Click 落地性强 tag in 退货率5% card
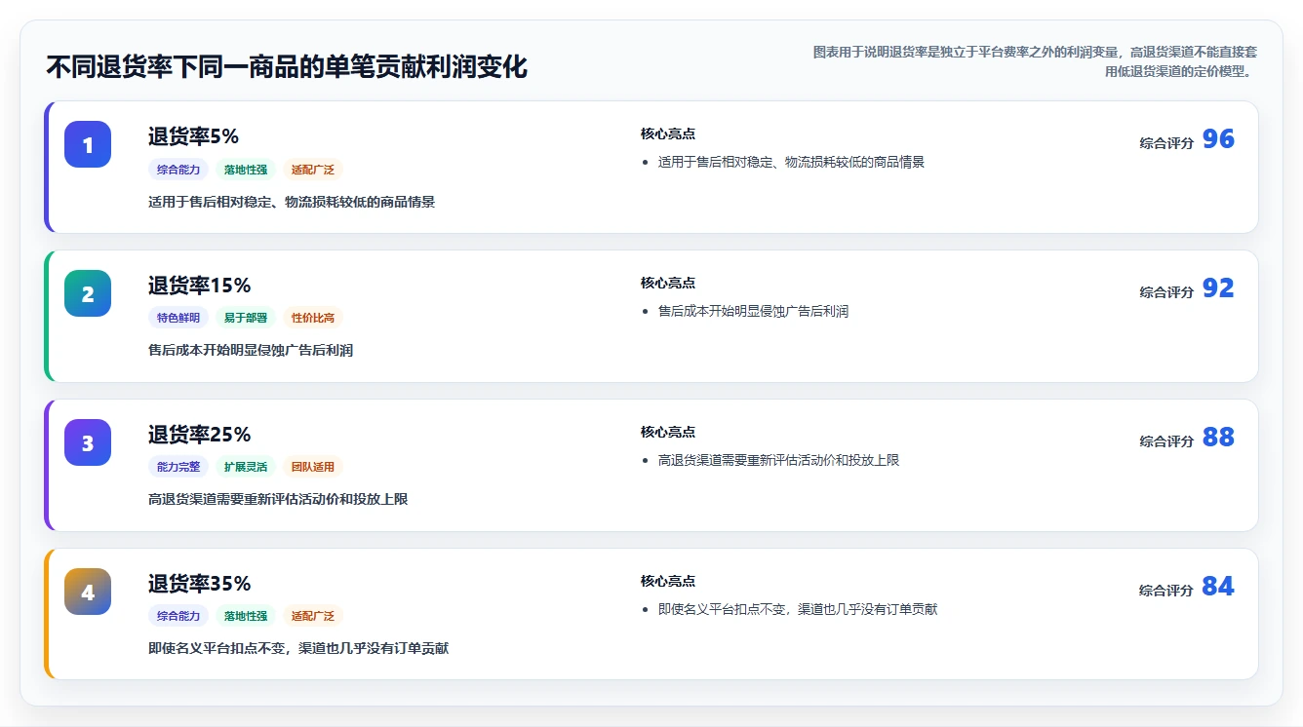The height and width of the screenshot is (727, 1303). click(x=246, y=170)
